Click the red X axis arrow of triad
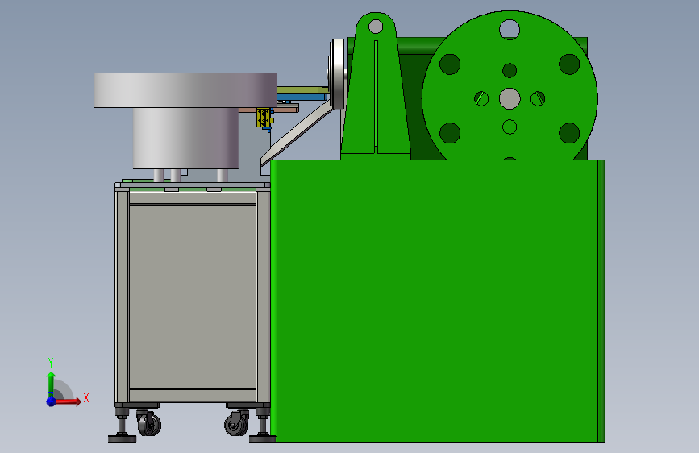Image resolution: width=699 pixels, height=453 pixels. coord(69,401)
